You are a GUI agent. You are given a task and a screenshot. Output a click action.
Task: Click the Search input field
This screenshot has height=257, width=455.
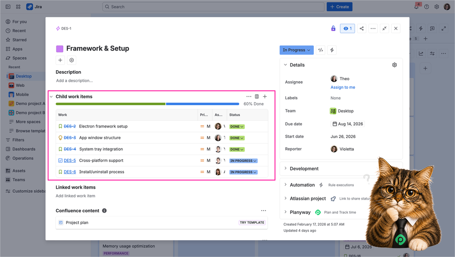click(213, 7)
